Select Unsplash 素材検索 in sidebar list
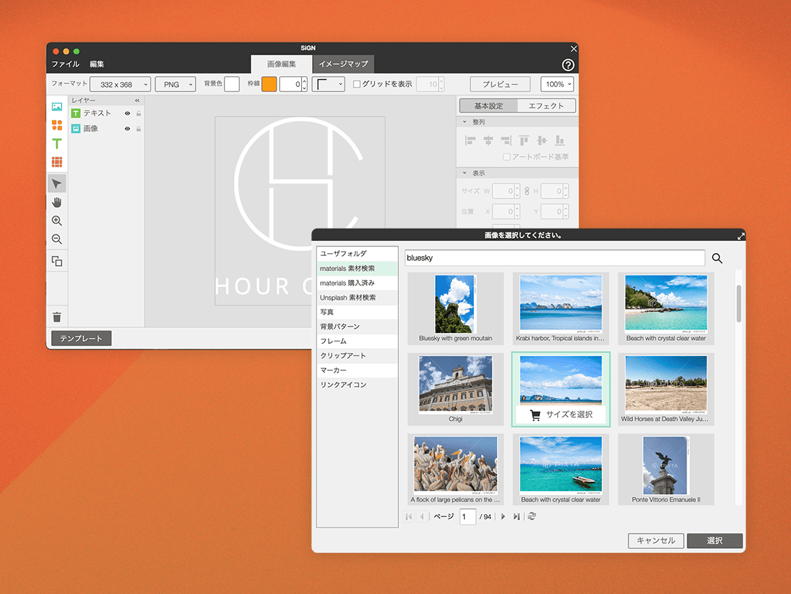 click(x=357, y=298)
